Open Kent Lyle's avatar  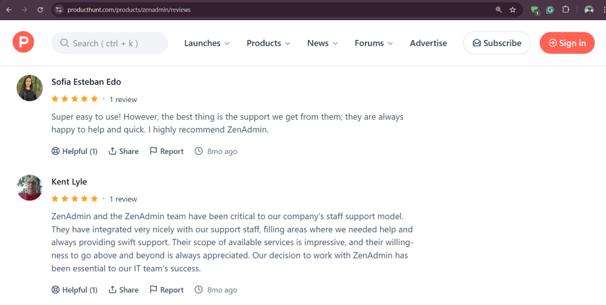(x=30, y=188)
